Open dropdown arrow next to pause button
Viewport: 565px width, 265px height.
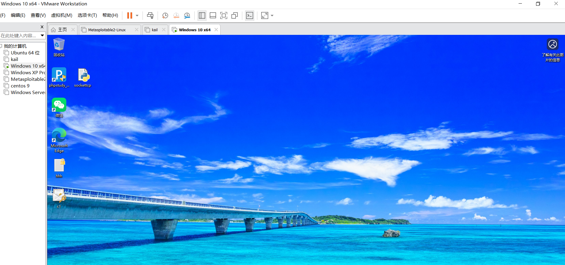click(137, 16)
